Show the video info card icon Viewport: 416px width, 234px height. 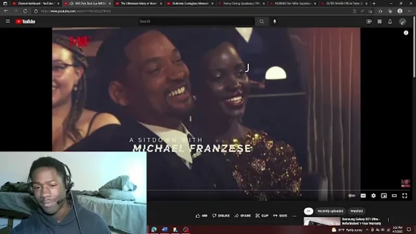coord(406,33)
